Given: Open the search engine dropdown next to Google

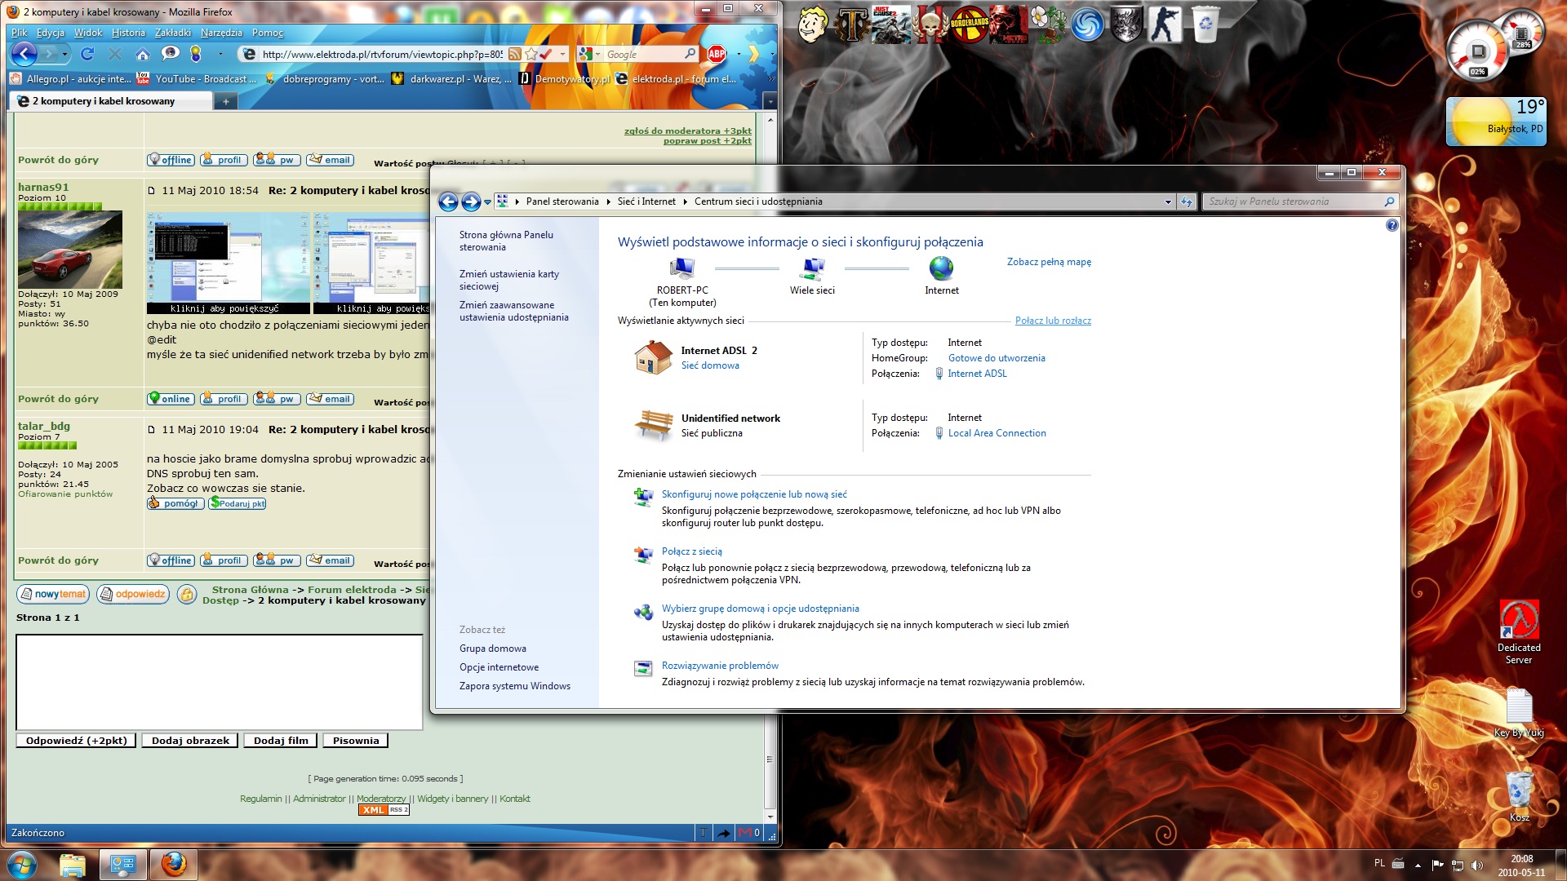Looking at the screenshot, I should click(x=597, y=54).
